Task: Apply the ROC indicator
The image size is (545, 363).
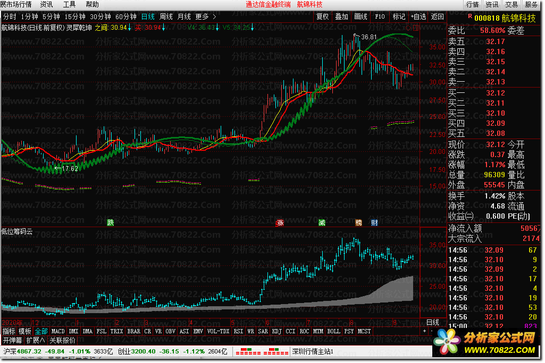Action: pyautogui.click(x=305, y=331)
